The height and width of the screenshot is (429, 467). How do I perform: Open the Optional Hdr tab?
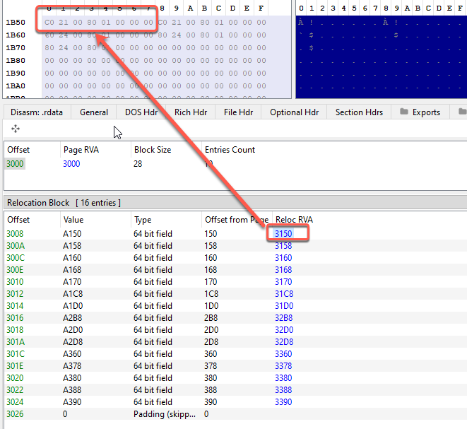(x=294, y=112)
